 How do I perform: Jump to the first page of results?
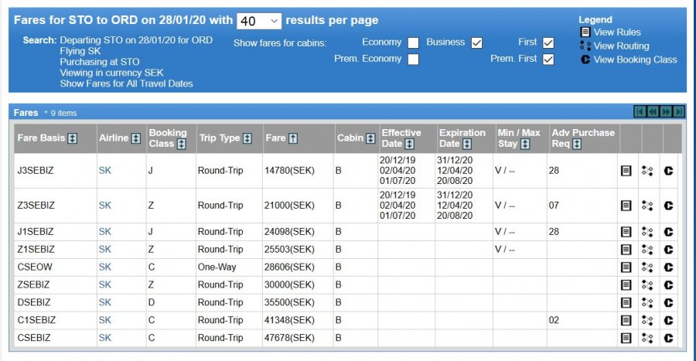(639, 112)
